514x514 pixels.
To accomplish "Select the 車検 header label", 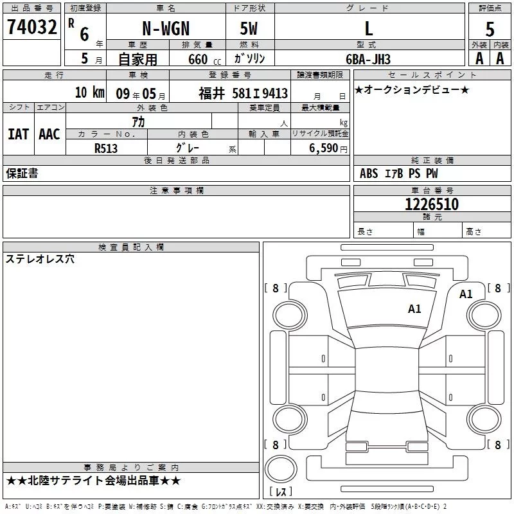I will tap(138, 75).
